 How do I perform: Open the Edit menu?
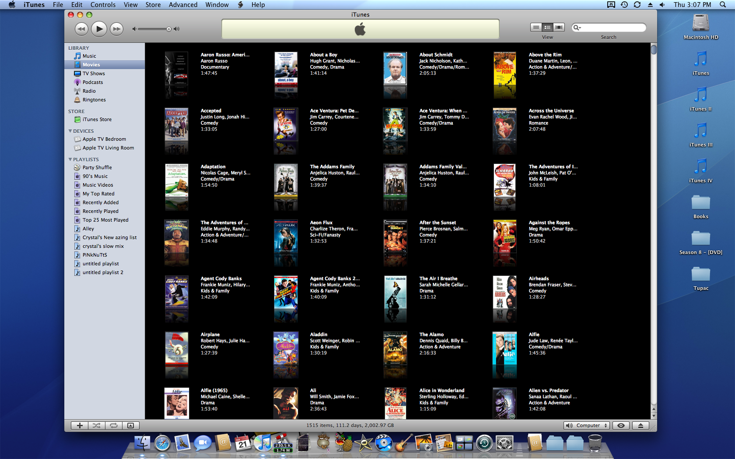point(77,5)
